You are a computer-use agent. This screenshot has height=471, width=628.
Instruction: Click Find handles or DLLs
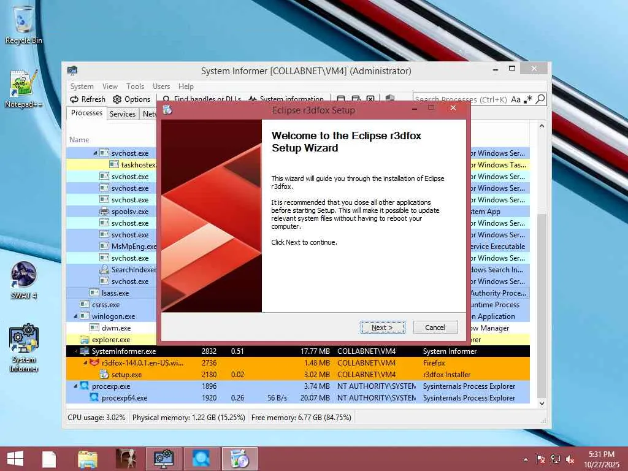coord(201,99)
